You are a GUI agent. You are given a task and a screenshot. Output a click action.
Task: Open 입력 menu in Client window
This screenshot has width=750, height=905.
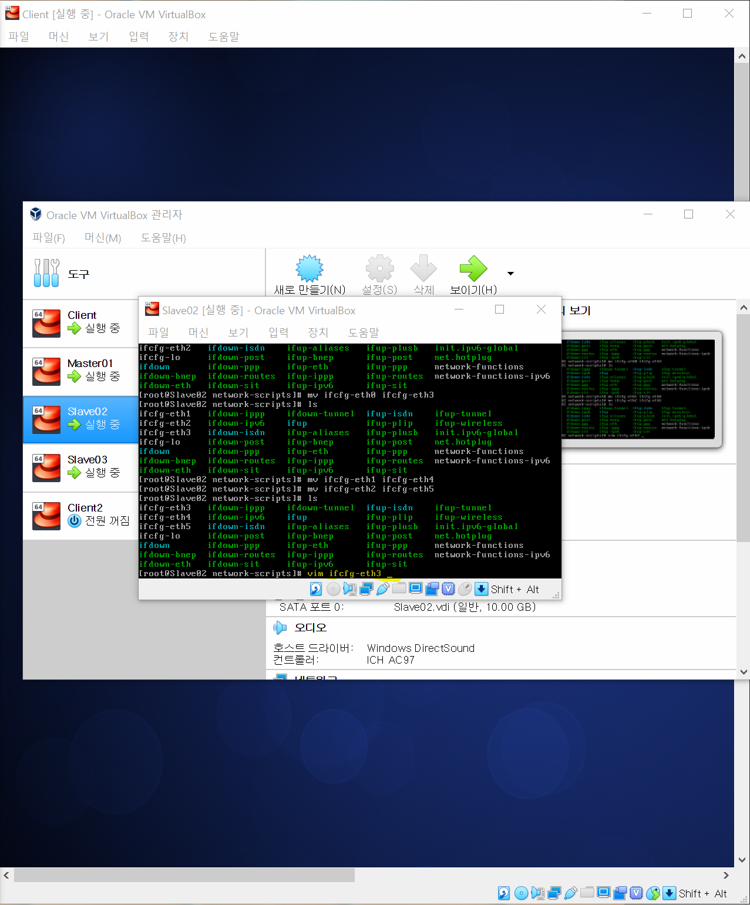coord(139,36)
